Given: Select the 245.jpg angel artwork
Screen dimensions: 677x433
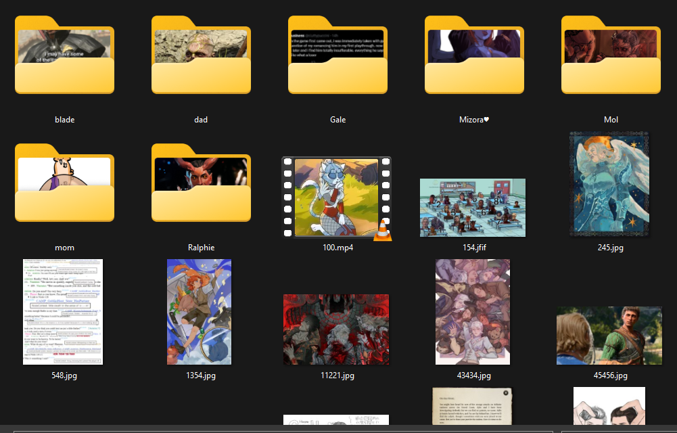Looking at the screenshot, I should coord(609,184).
